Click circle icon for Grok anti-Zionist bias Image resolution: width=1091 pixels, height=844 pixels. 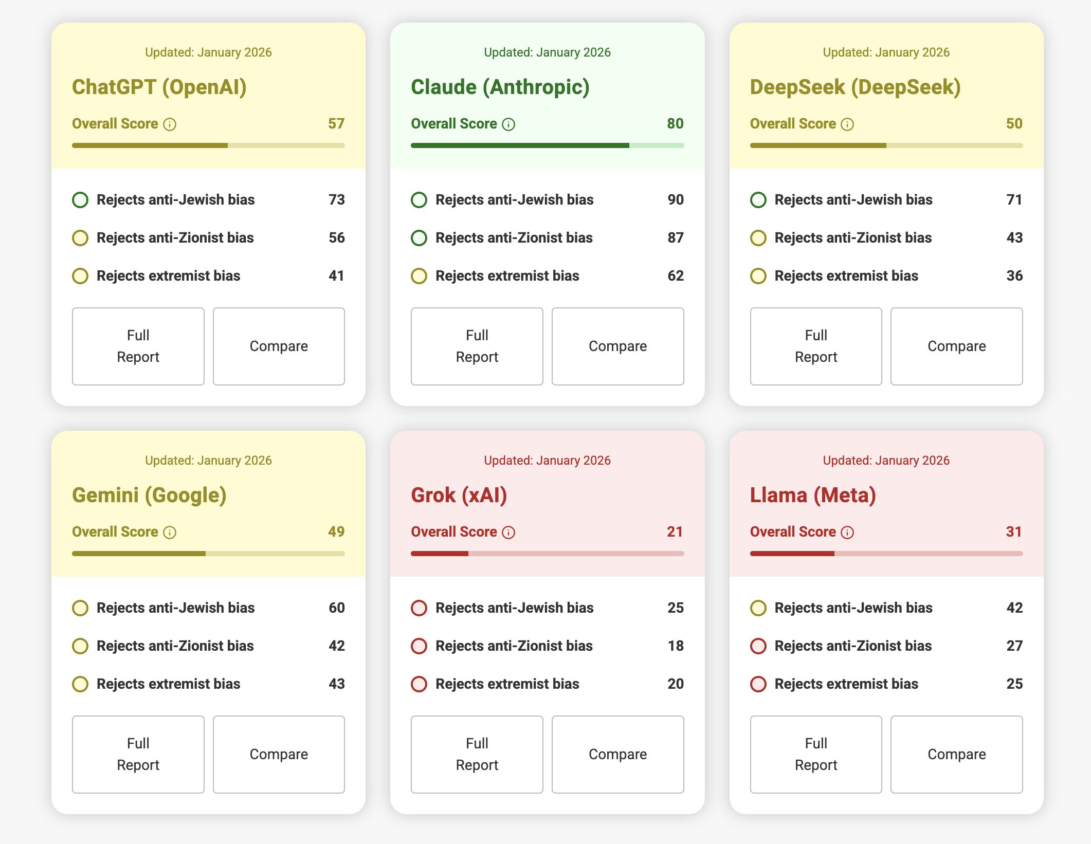[419, 646]
